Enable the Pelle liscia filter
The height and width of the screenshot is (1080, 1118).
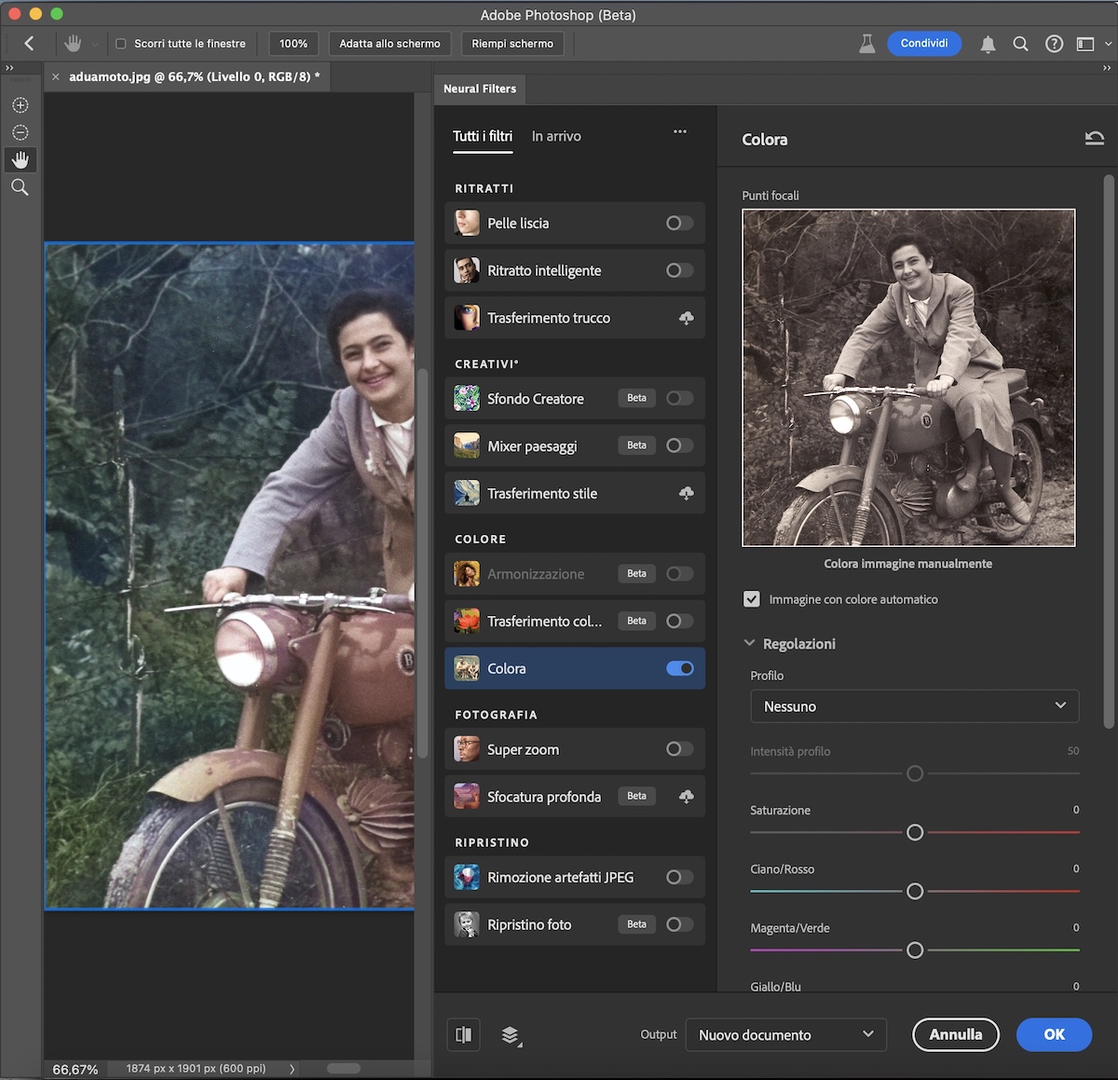pos(679,223)
